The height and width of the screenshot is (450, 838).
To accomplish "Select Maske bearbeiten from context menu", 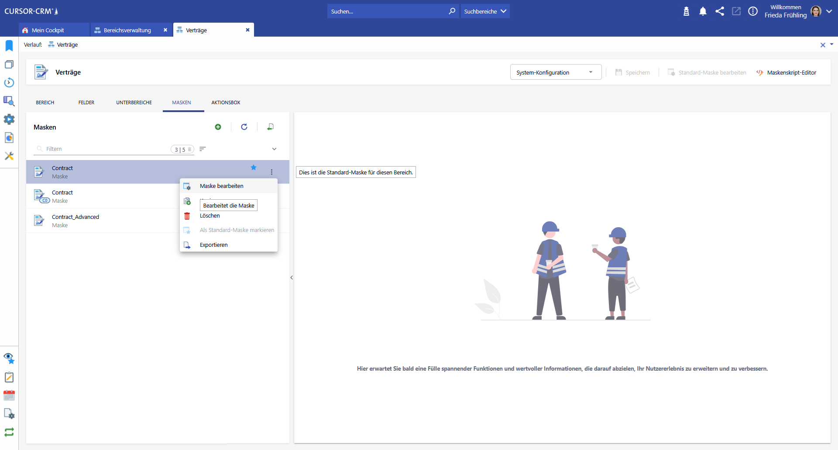I will pyautogui.click(x=222, y=186).
